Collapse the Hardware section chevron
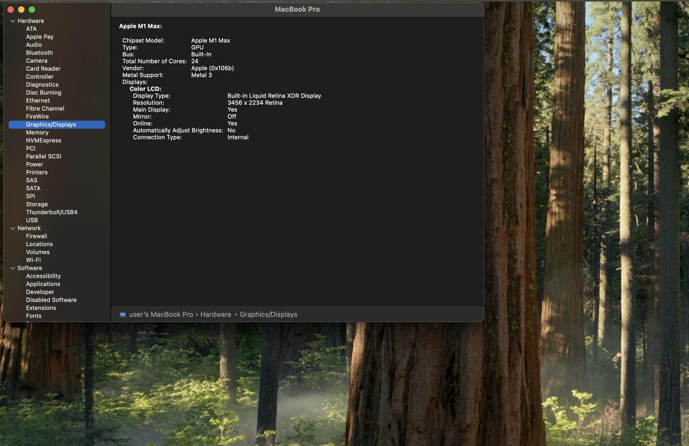The height and width of the screenshot is (446, 689). pos(13,21)
